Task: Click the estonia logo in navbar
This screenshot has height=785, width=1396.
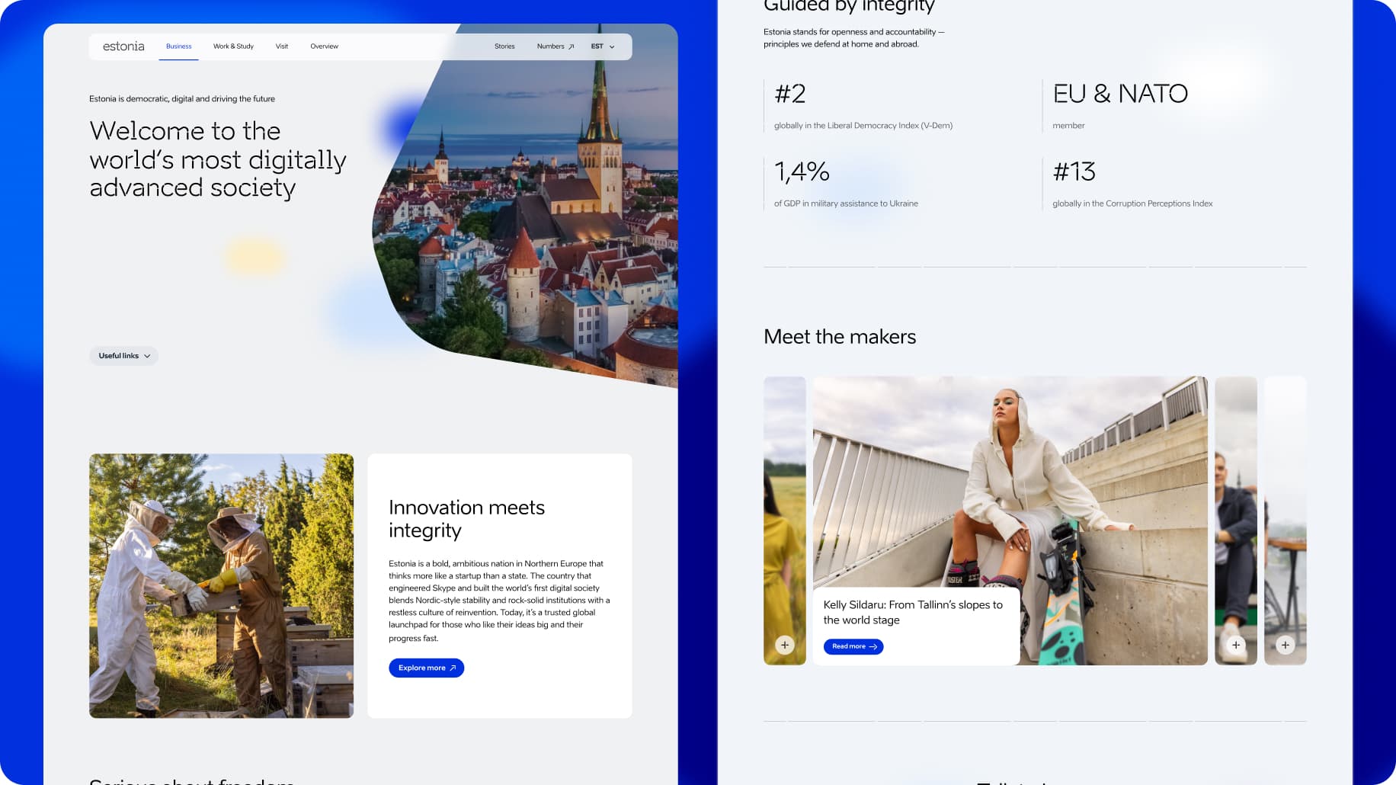Action: tap(123, 46)
